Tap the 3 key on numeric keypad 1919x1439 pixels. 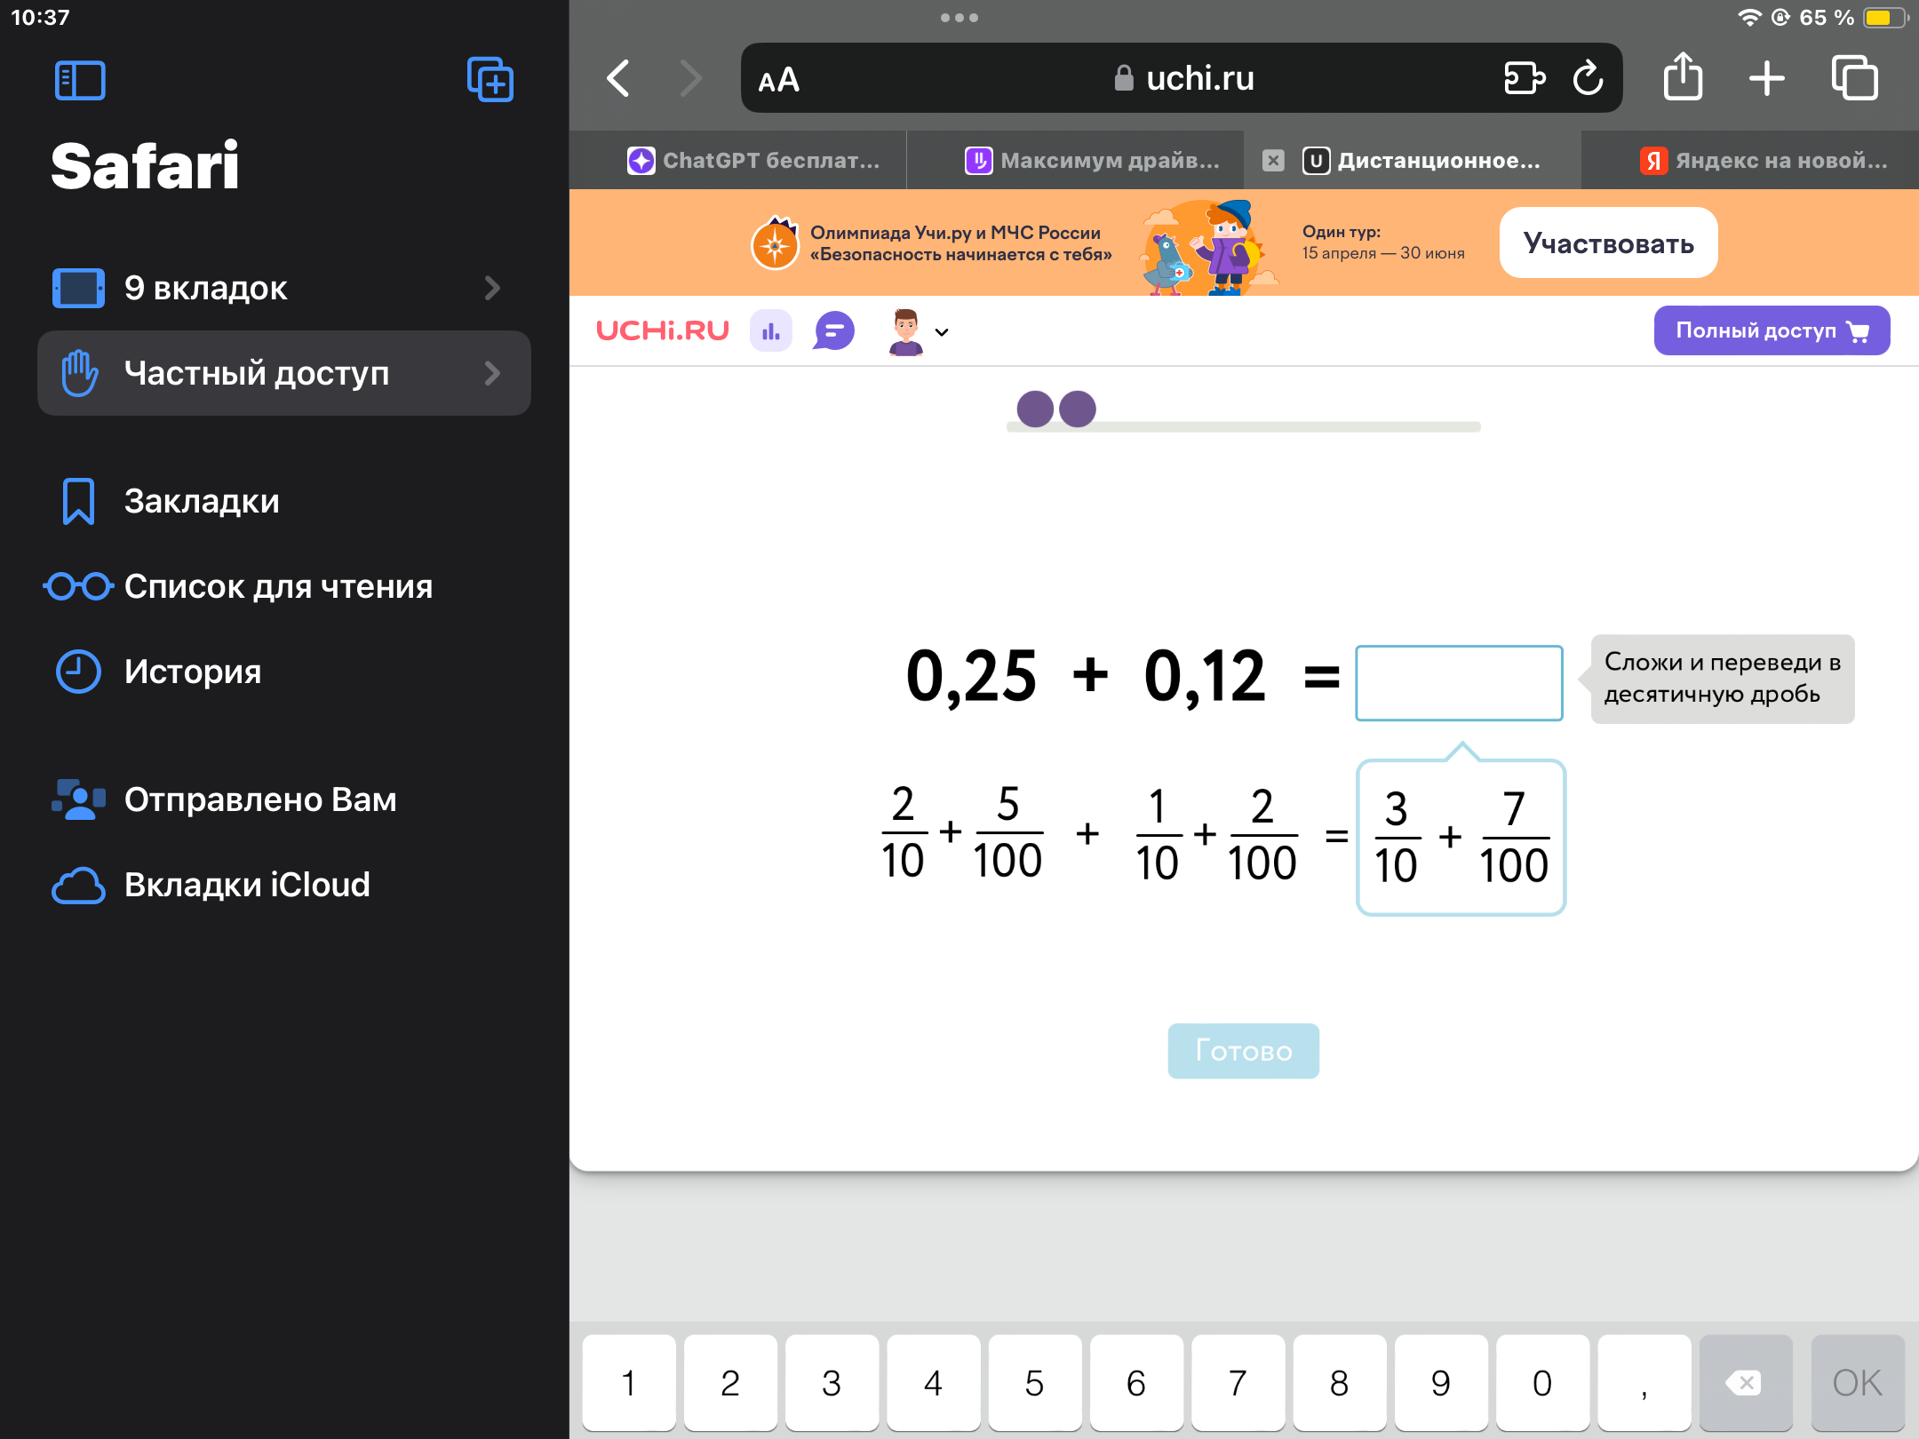tap(832, 1382)
